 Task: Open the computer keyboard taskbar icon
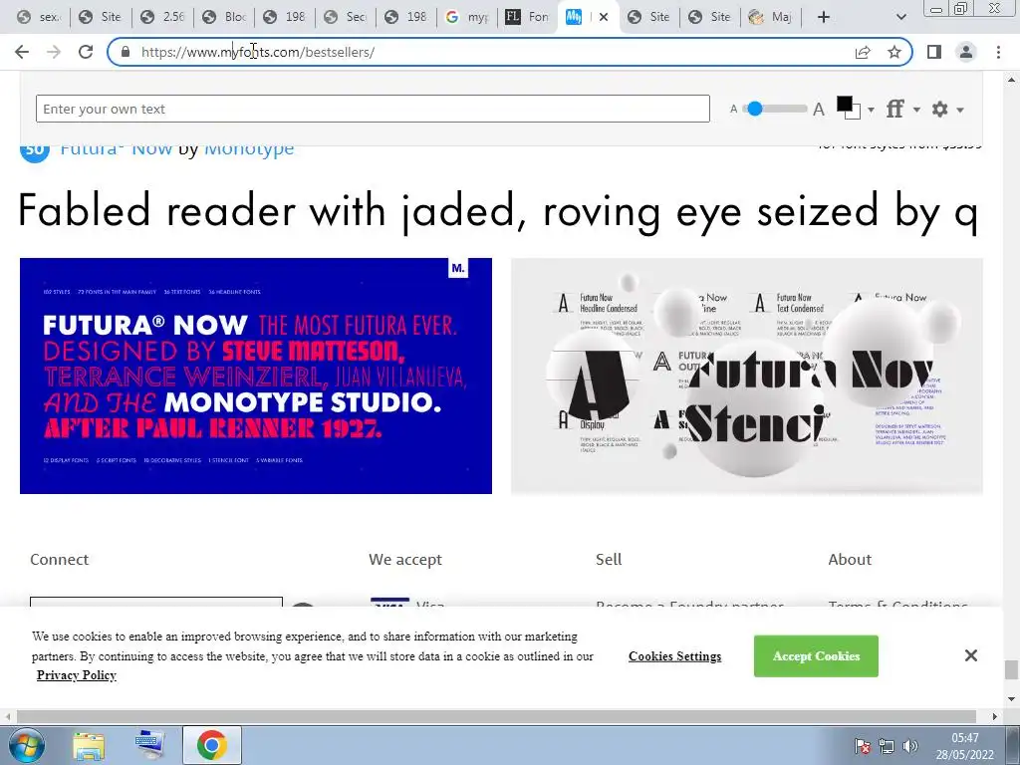(x=149, y=746)
